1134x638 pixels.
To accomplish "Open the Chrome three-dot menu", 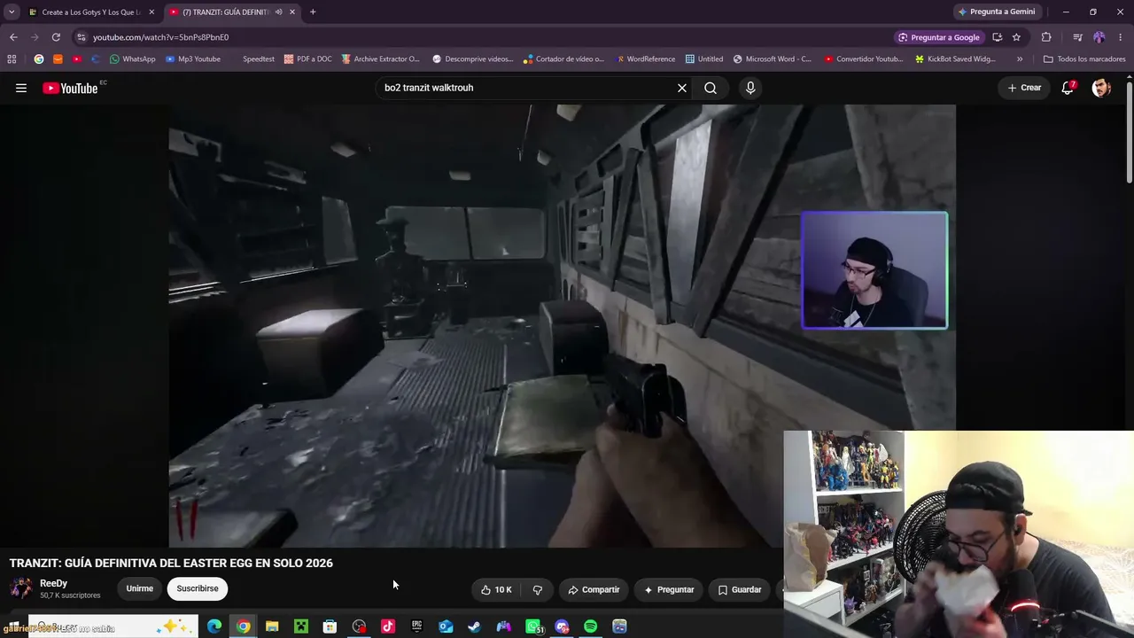I will pos(1121,37).
